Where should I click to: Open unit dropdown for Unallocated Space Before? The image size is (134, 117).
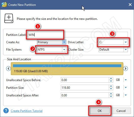point(126,80)
